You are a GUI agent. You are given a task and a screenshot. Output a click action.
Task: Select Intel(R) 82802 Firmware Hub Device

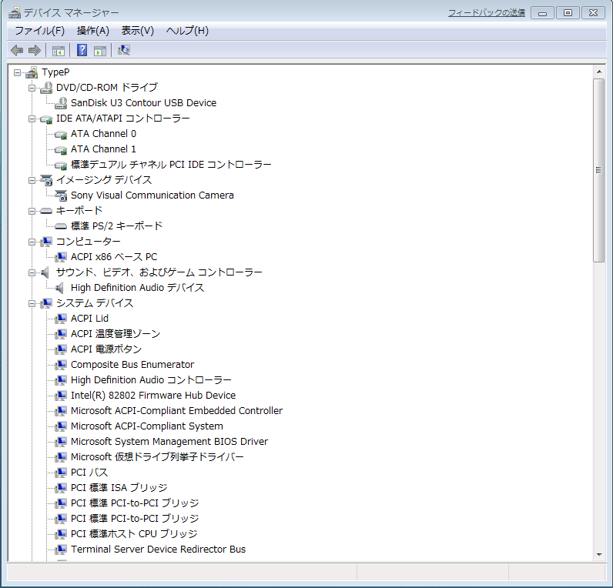153,396
